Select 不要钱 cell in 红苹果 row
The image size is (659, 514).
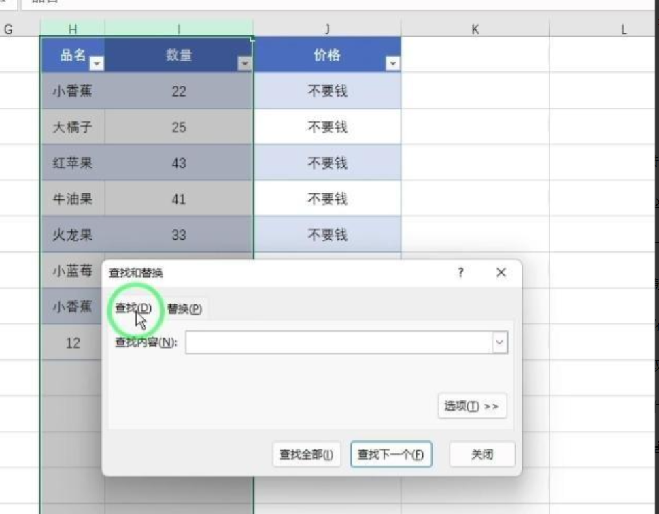coord(327,163)
